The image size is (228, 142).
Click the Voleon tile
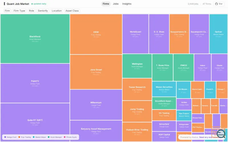[x=202, y=67]
